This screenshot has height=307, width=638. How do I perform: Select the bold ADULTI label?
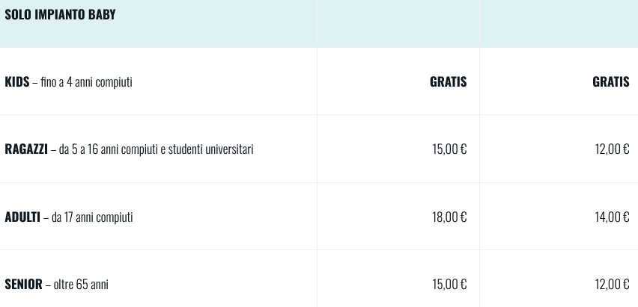pos(22,217)
